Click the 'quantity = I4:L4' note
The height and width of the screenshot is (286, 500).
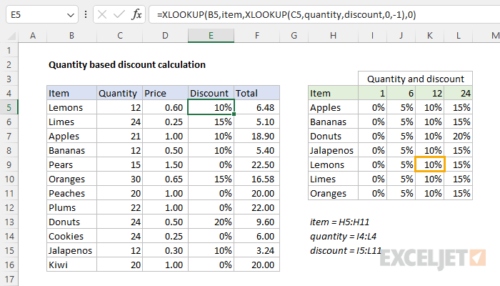343,237
